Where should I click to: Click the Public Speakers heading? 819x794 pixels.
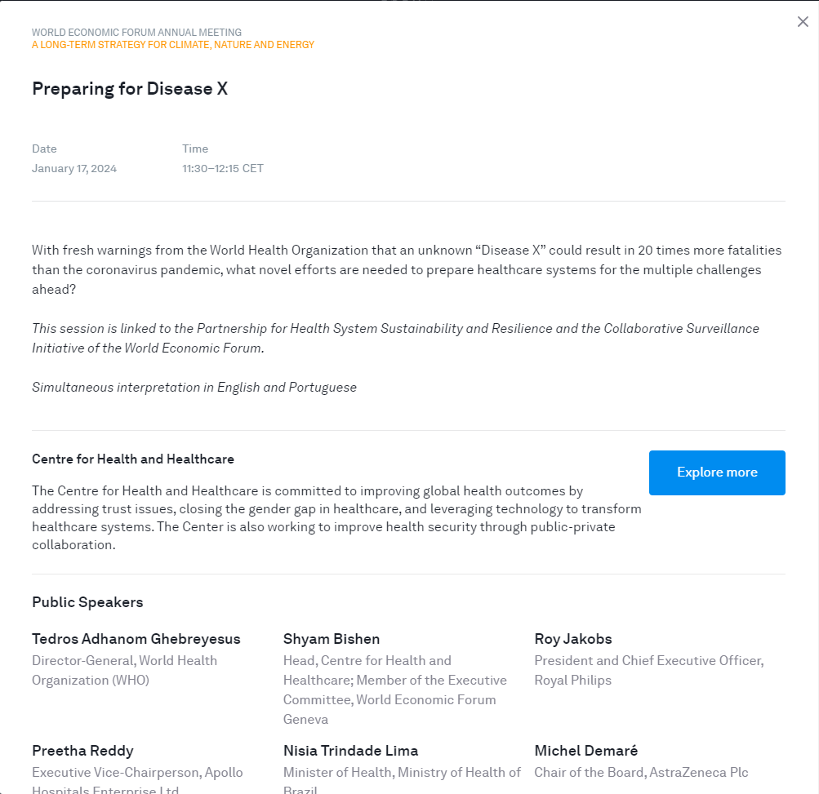[x=87, y=602]
